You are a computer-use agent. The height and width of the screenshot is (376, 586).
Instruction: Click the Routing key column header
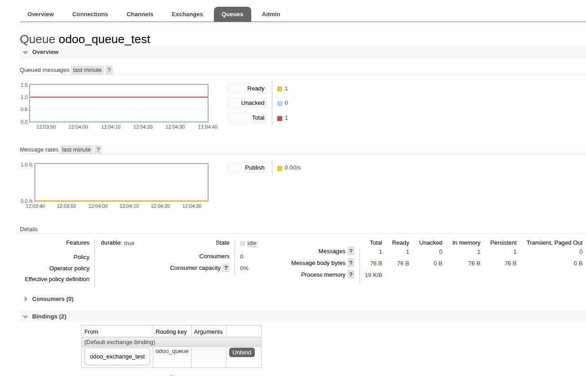171,332
